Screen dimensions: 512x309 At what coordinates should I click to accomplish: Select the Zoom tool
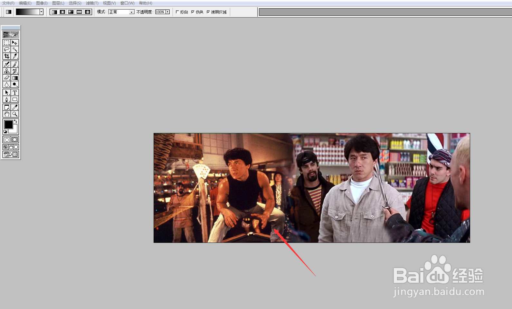tap(15, 114)
